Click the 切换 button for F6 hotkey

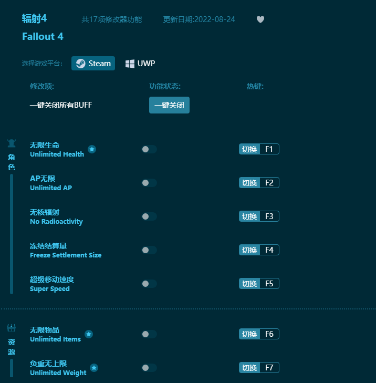pyautogui.click(x=249, y=334)
